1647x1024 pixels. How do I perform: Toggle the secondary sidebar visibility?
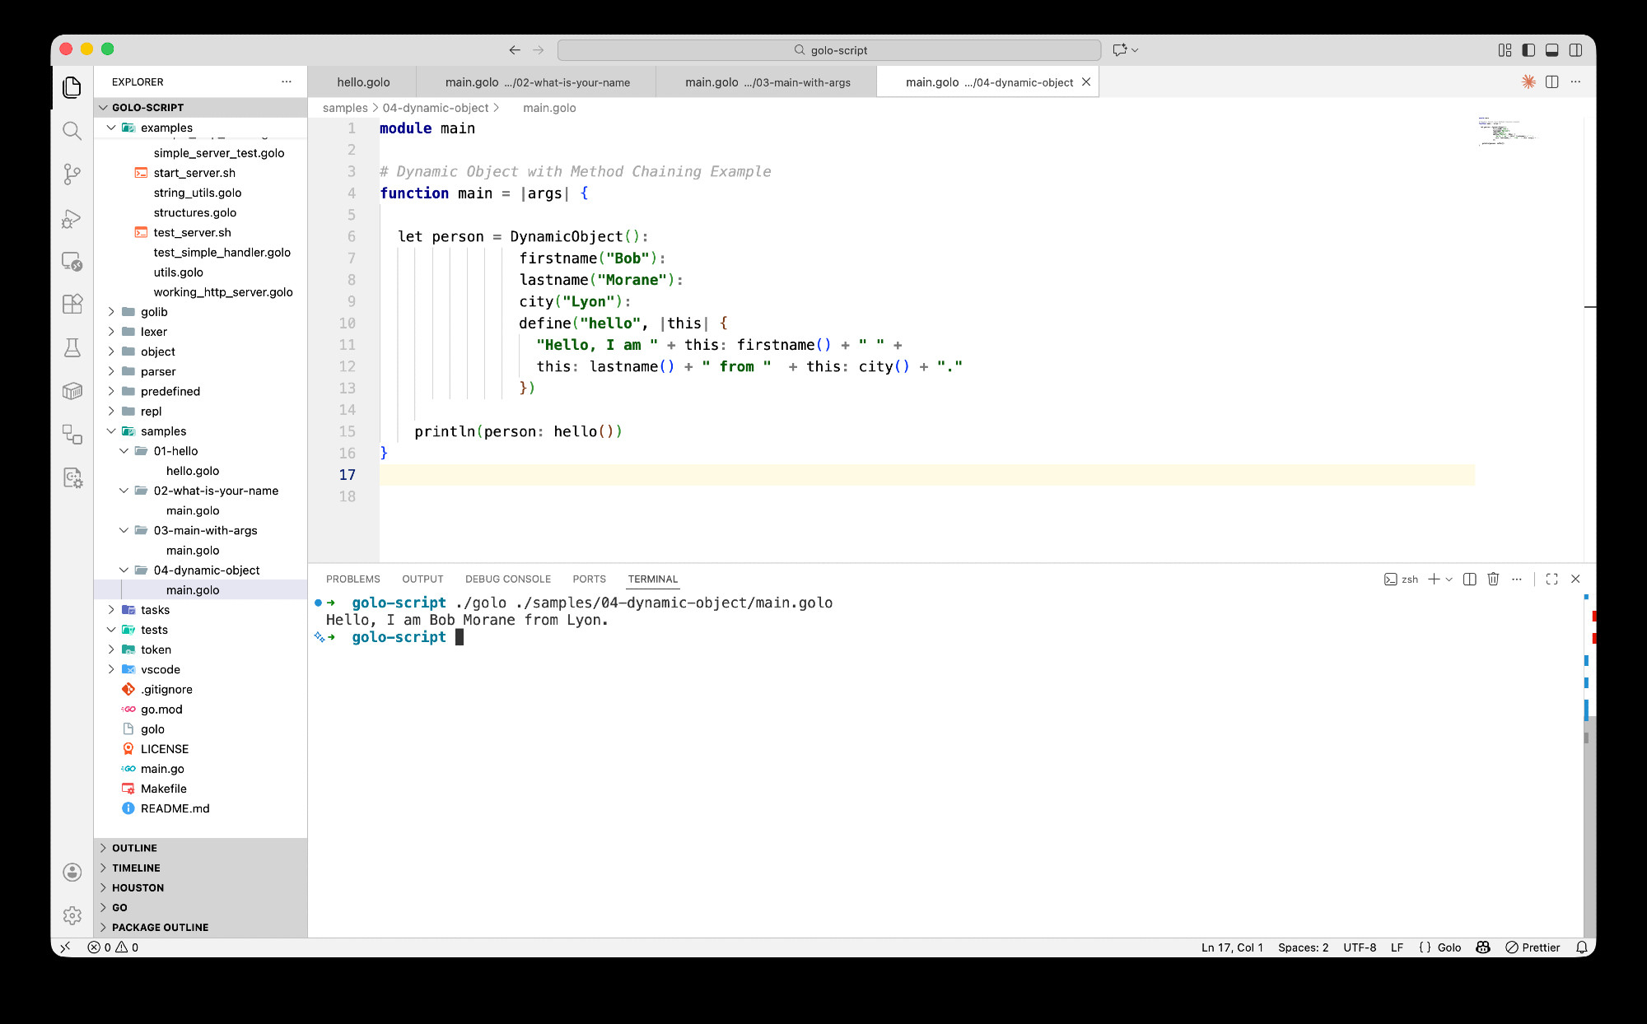pos(1575,50)
